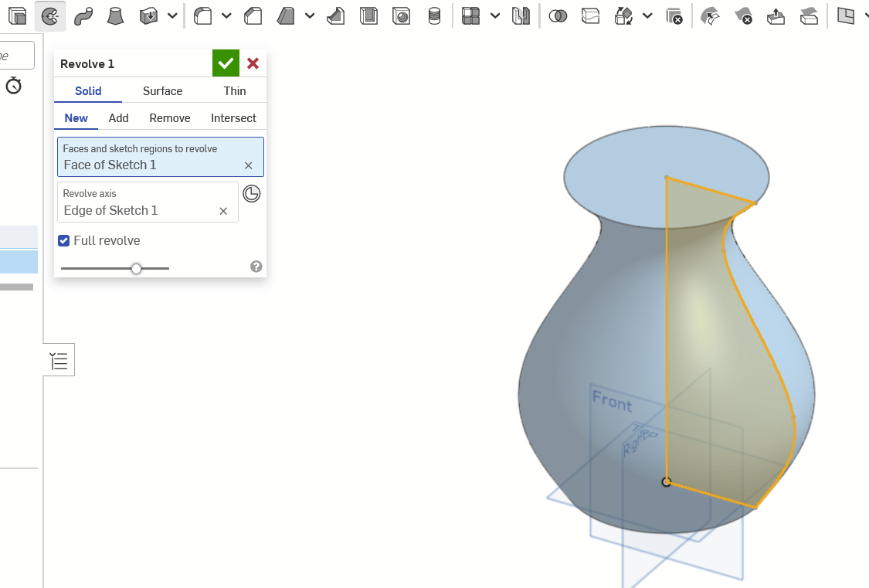Image resolution: width=869 pixels, height=588 pixels.
Task: Clear the Edge of Sketch 1 axis selection
Action: click(223, 211)
